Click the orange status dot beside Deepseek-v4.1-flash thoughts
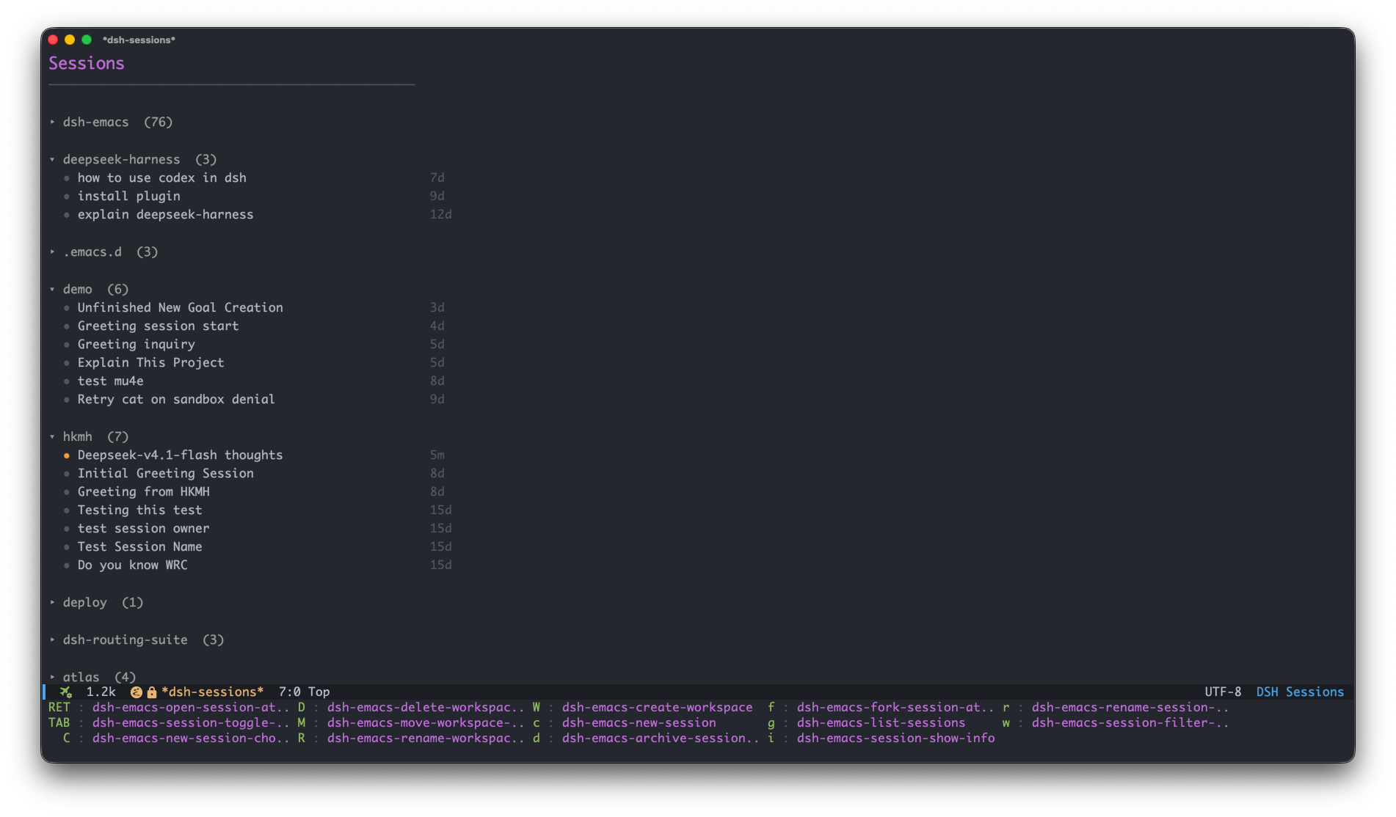Screen dimensions: 1396x817 [67, 455]
